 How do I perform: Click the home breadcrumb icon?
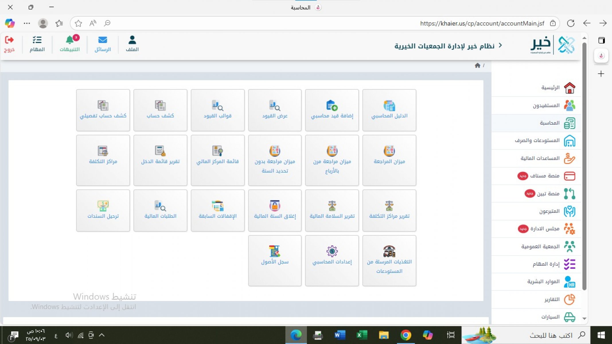477,65
